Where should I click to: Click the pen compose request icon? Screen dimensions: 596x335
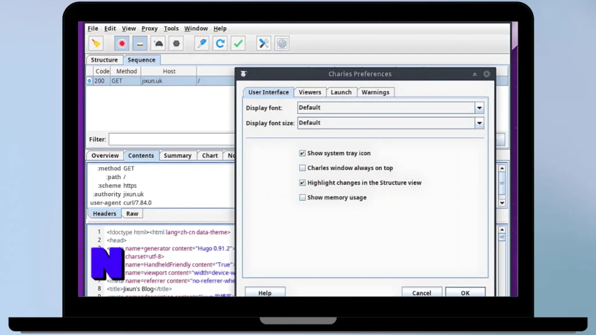click(202, 43)
